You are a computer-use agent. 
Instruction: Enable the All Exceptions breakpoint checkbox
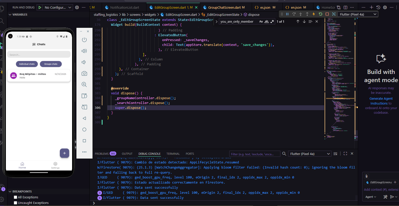pyautogui.click(x=16, y=197)
